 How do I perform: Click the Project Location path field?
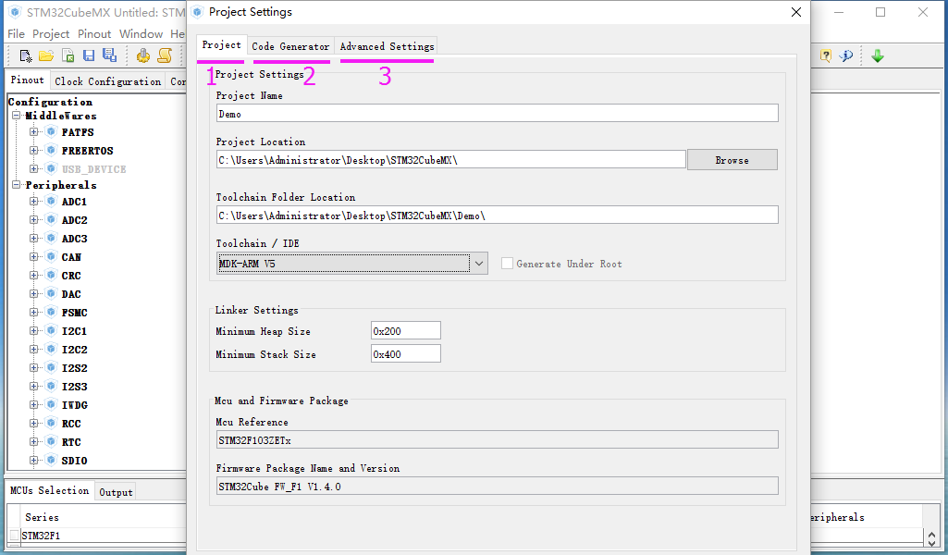[451, 160]
